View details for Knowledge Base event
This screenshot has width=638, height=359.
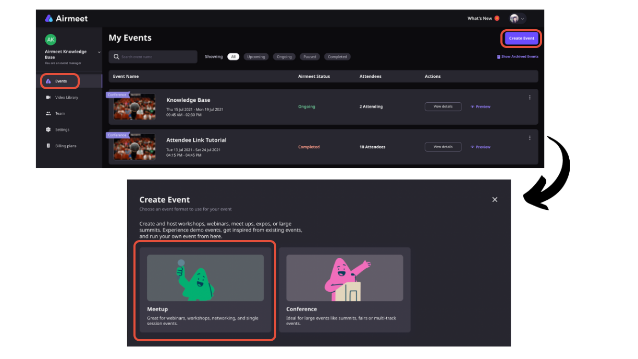coord(443,106)
